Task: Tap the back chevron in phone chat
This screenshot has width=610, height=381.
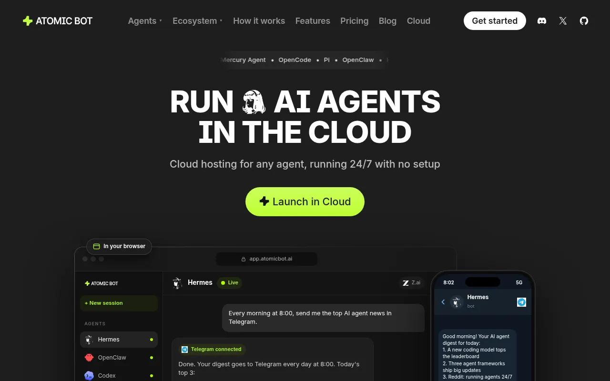Action: coord(443,302)
